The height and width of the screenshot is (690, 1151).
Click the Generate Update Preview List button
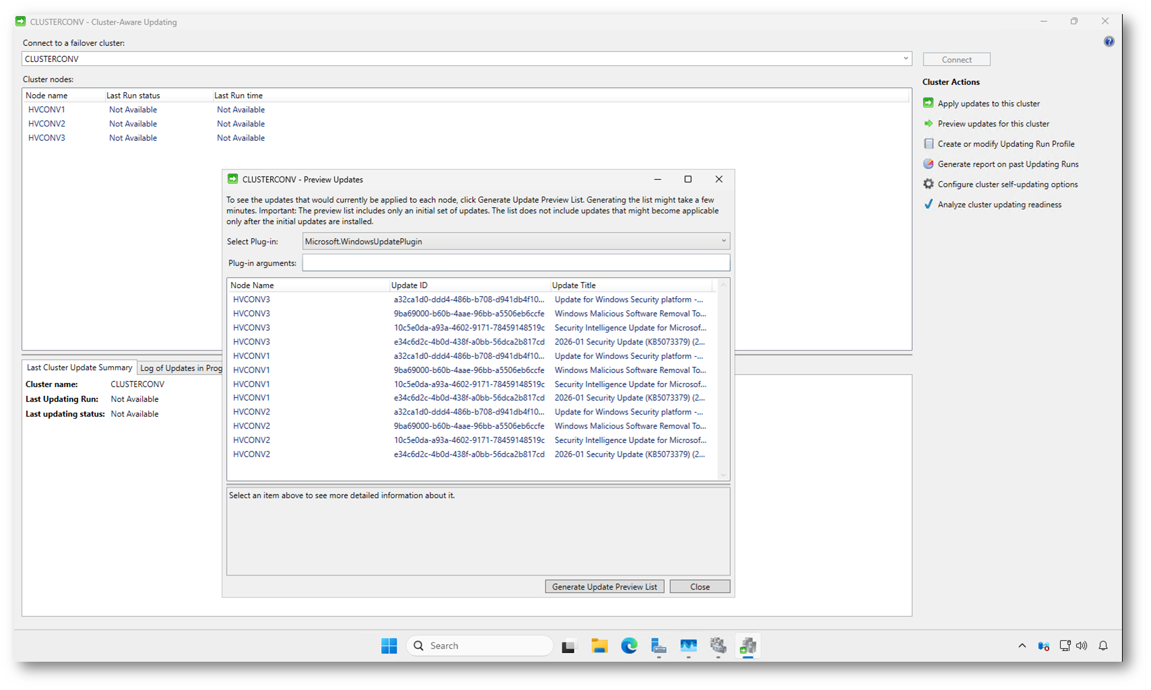click(604, 587)
